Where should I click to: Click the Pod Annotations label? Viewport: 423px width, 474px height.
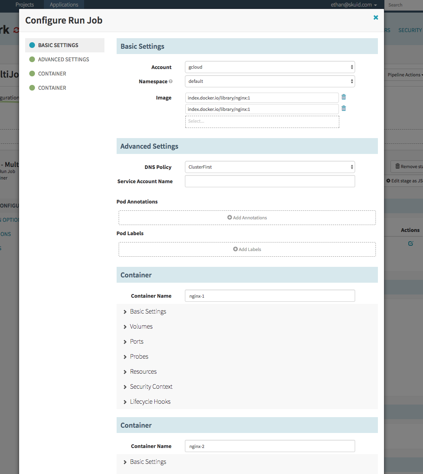click(137, 201)
